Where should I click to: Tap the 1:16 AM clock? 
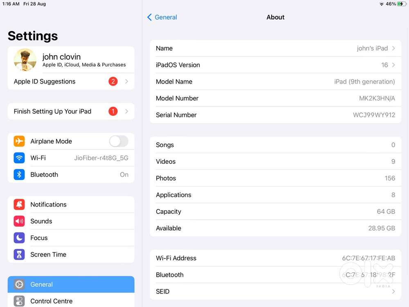click(11, 4)
